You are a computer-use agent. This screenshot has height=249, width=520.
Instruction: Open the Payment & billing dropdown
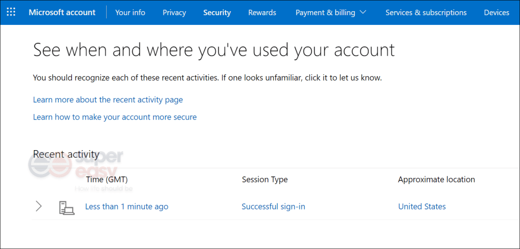click(331, 13)
